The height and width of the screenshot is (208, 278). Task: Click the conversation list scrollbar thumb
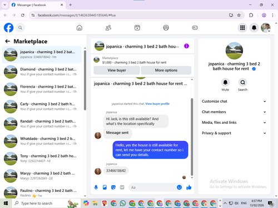click(85, 80)
